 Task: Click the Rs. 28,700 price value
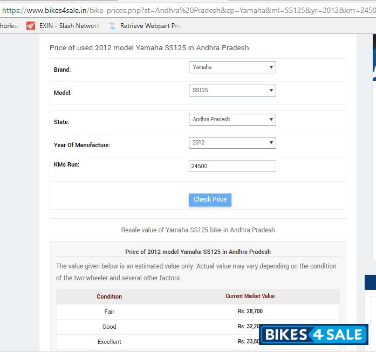tap(250, 312)
